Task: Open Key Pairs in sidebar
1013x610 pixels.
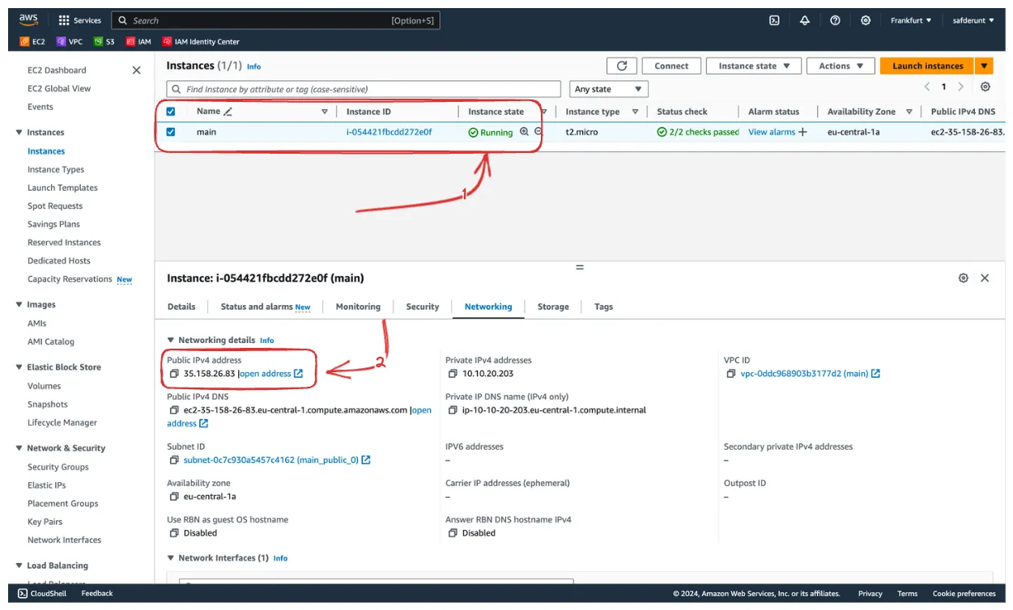Action: pos(45,522)
